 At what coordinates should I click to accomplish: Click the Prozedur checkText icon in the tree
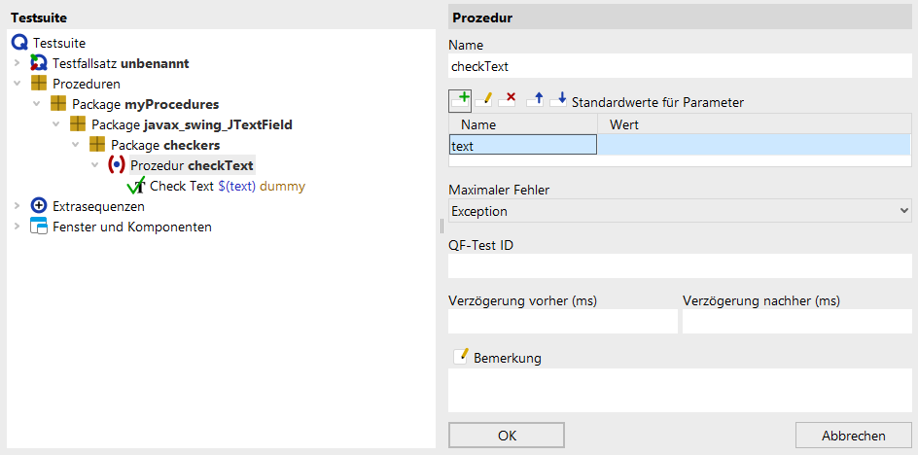[117, 165]
